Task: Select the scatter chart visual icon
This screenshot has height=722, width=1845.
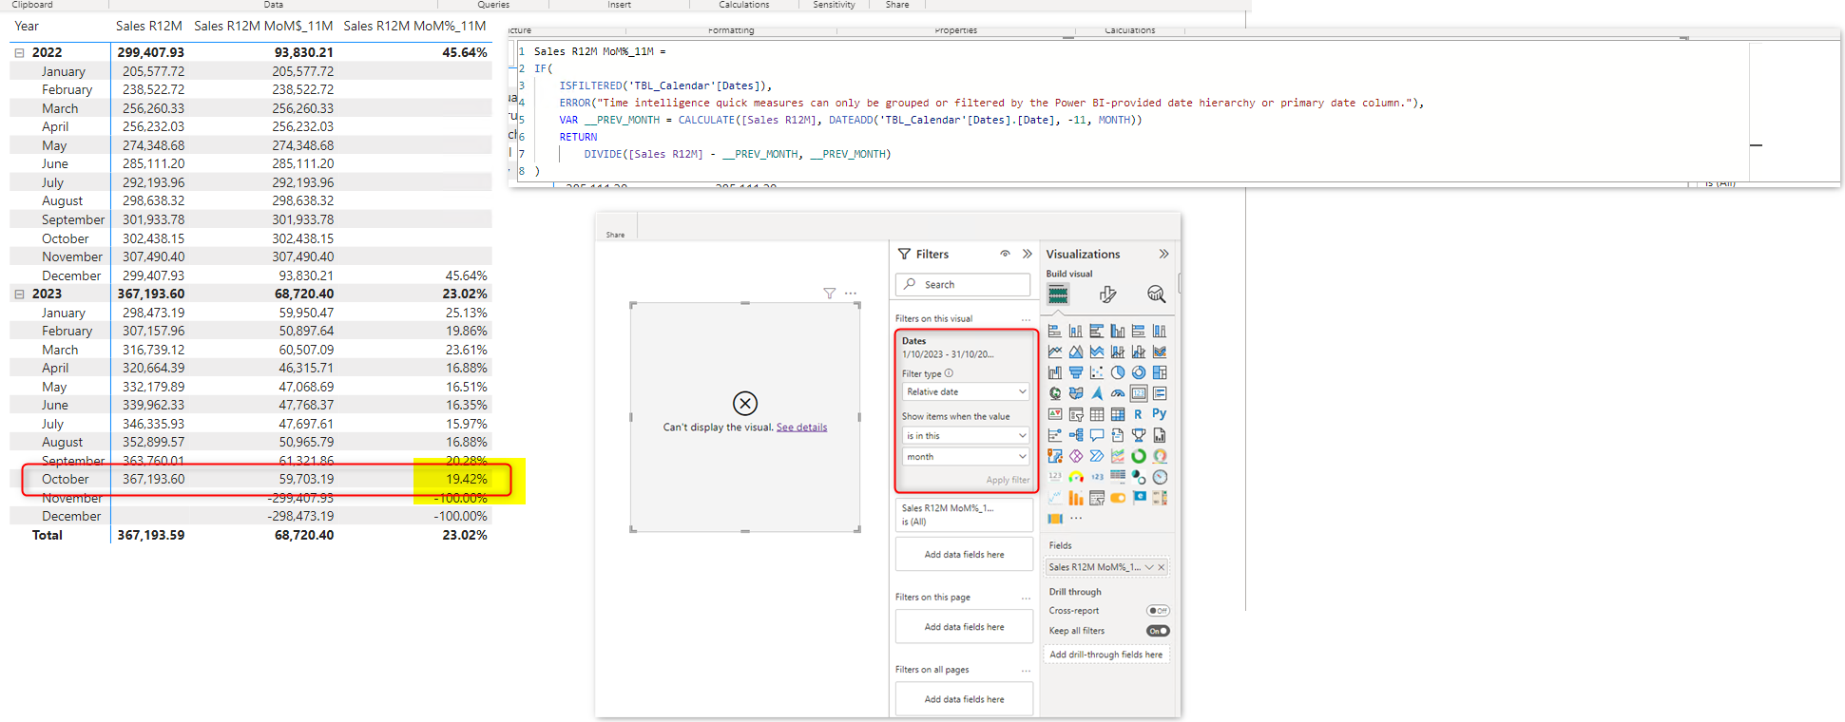Action: (1097, 372)
